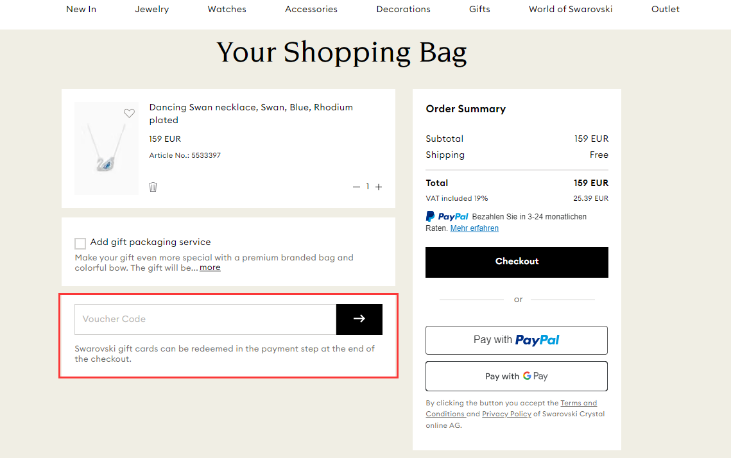Screen dimensions: 731x458
Task: Decrease quantity with the minus icon
Action: (356, 187)
